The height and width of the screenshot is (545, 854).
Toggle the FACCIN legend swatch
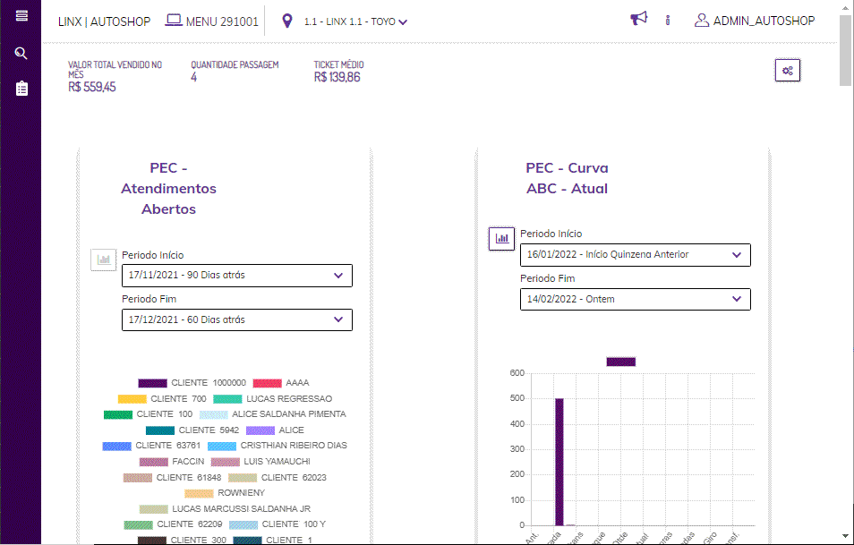[154, 463]
